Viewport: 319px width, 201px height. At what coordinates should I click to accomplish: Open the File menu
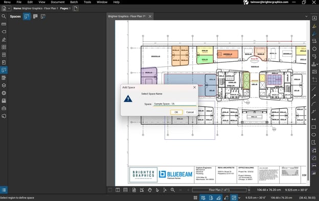(19, 2)
